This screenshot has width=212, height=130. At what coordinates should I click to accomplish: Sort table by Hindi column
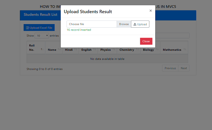pos(70,50)
